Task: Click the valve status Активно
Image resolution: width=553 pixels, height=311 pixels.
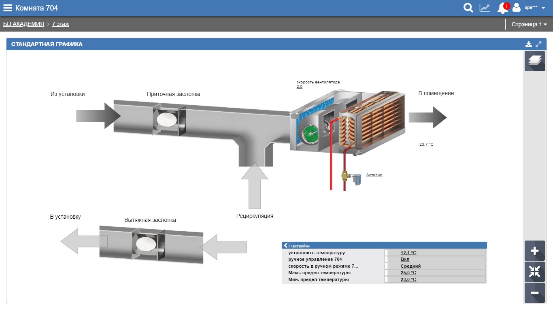Action: (374, 175)
